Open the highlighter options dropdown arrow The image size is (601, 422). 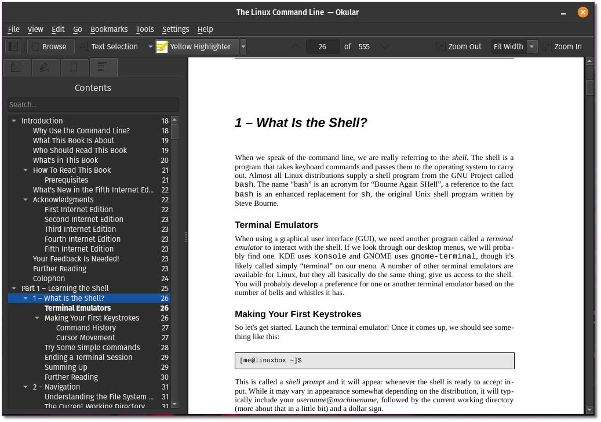(243, 46)
